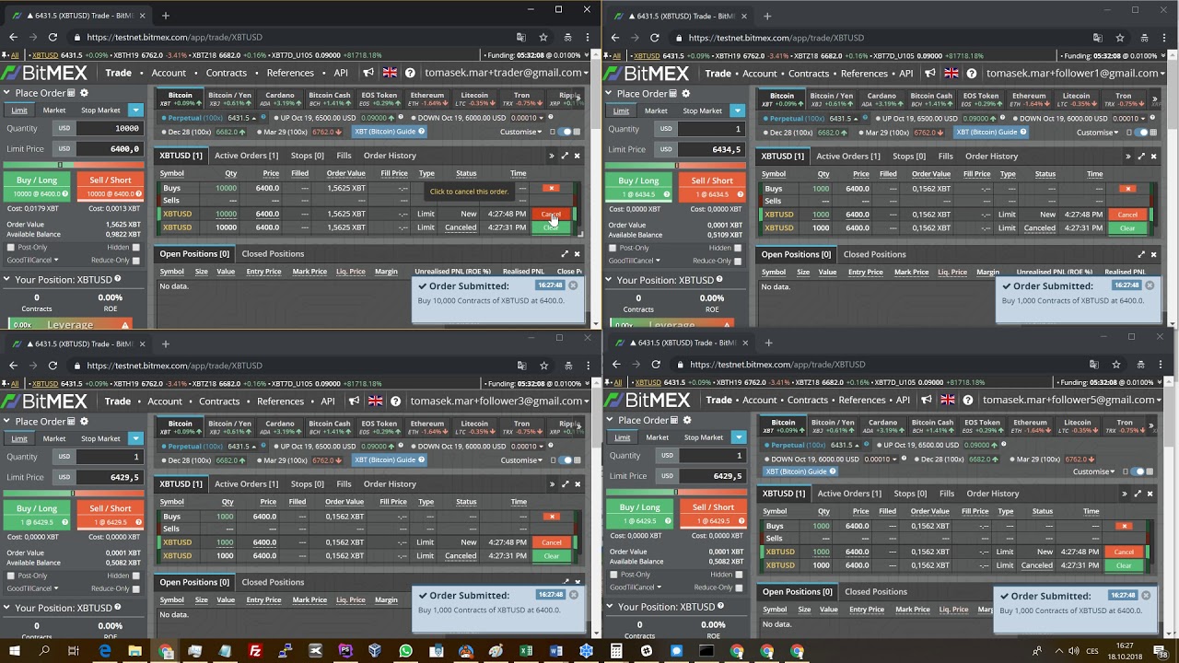Open Fills tab in follower1 window
The image size is (1179, 663).
coord(946,157)
